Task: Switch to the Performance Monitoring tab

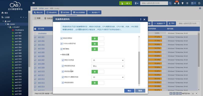Action: [x=49, y=18]
